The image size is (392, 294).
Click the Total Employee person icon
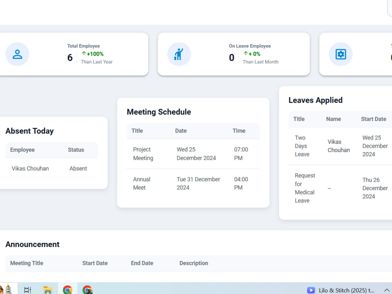coord(17,54)
